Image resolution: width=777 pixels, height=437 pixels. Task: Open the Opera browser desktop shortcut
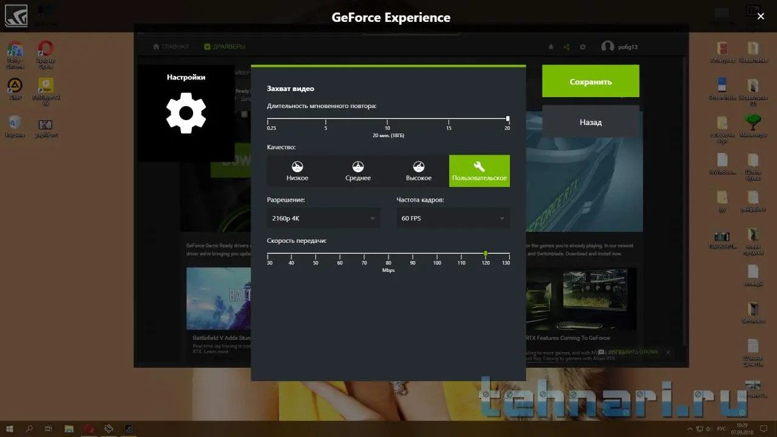(x=46, y=53)
